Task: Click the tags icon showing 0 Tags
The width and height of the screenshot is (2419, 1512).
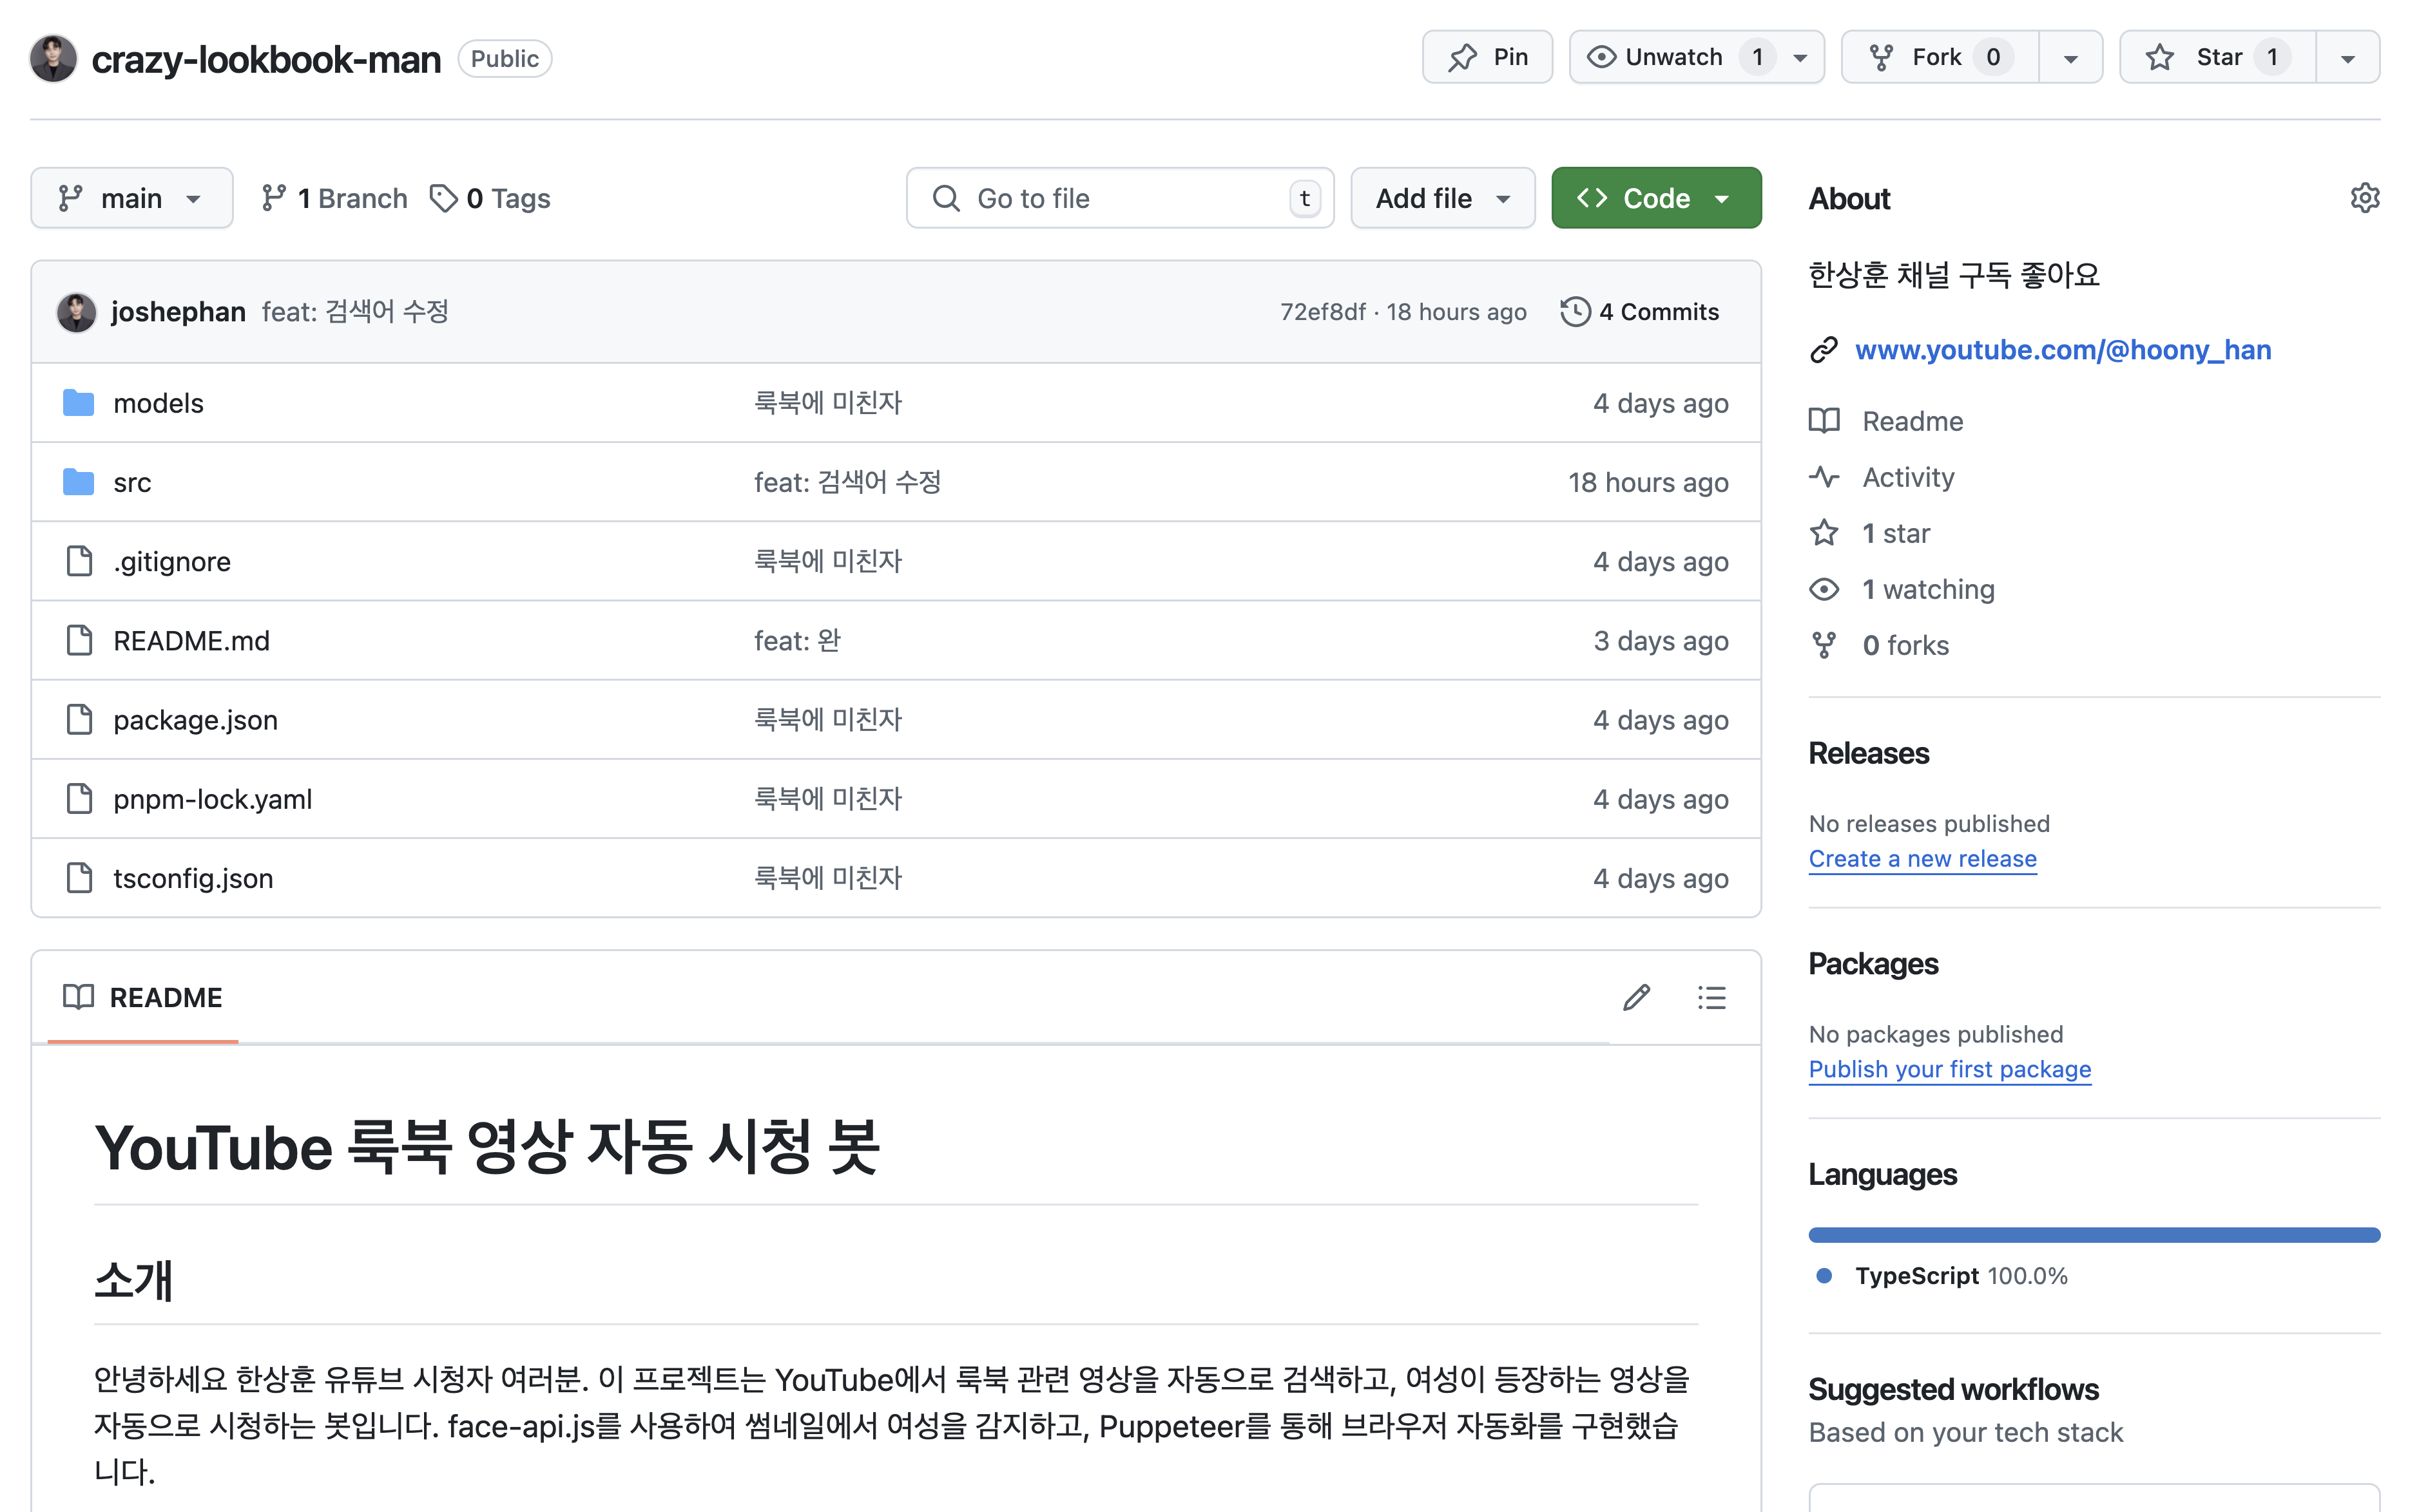Action: 443,198
